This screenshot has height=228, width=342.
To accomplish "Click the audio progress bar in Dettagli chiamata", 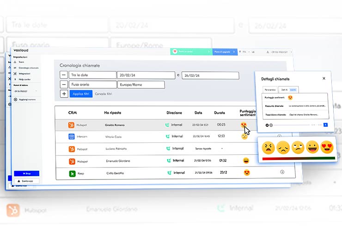I will click(291, 125).
